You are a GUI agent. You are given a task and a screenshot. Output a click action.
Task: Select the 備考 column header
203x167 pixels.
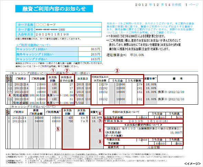[177, 79]
